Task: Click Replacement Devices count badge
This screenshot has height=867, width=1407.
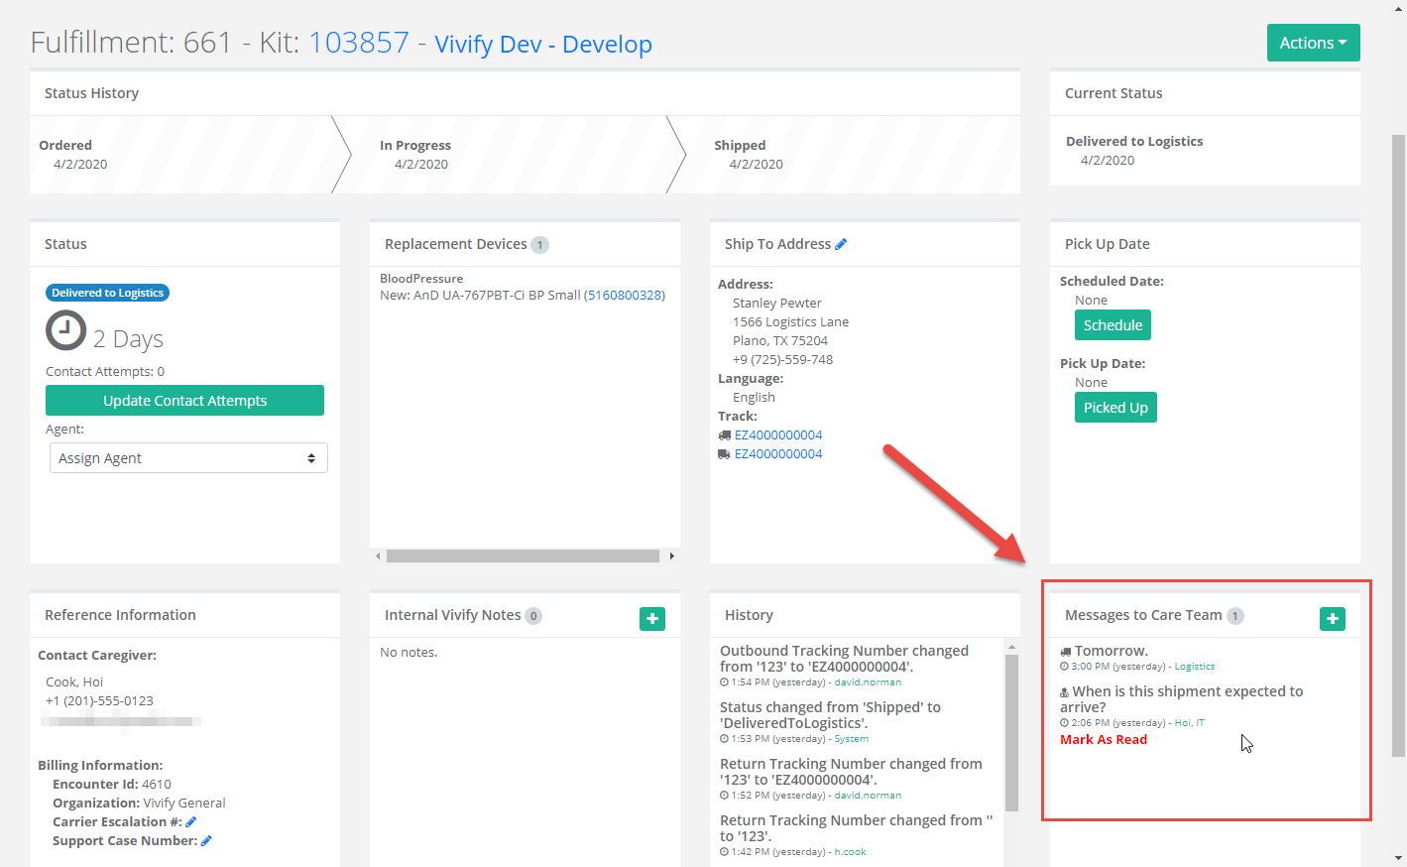Action: tap(539, 245)
